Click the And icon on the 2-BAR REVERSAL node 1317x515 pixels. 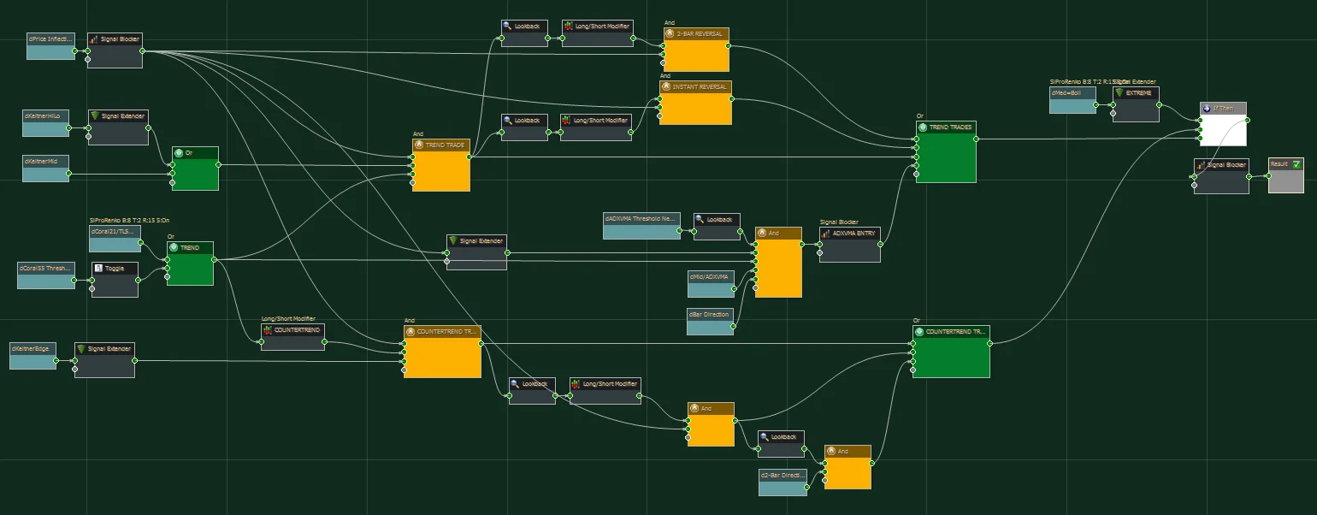[670, 33]
